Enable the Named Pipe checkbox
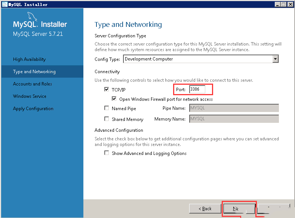 (x=107, y=108)
